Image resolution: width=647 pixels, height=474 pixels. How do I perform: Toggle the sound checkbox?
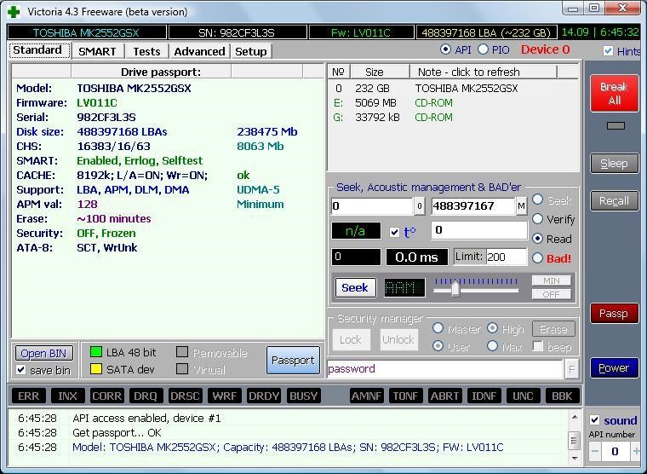pyautogui.click(x=594, y=420)
